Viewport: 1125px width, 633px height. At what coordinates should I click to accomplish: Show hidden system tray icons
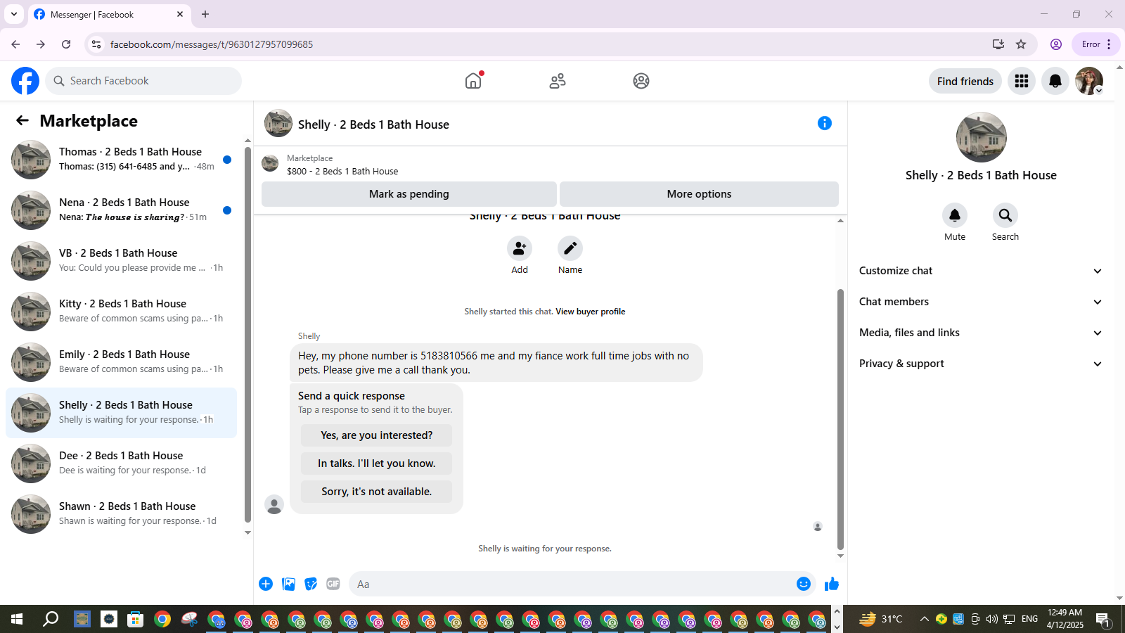(925, 619)
